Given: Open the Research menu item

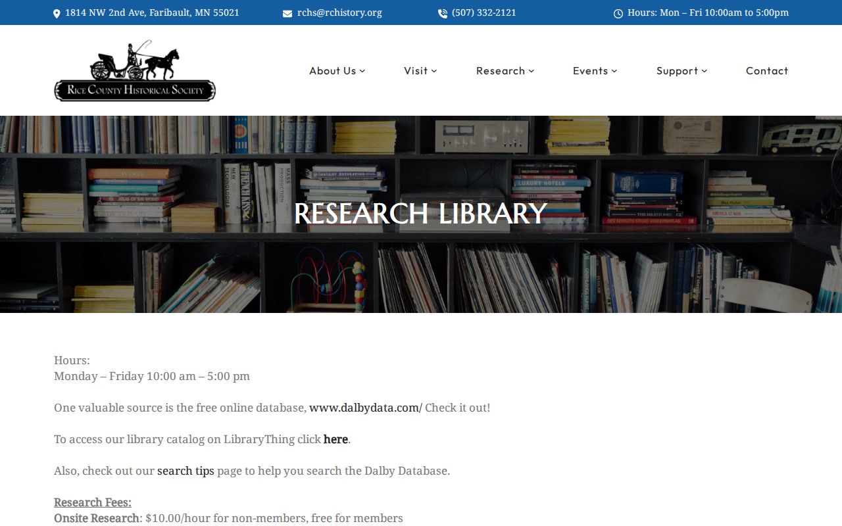Looking at the screenshot, I should coord(501,70).
